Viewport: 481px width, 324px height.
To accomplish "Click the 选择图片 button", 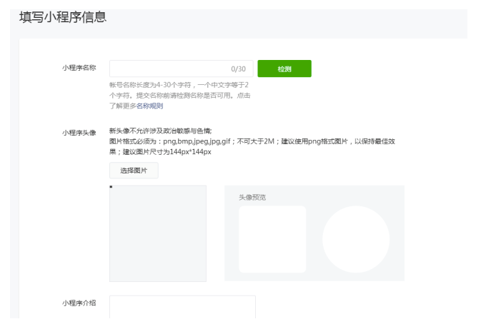I will [x=134, y=171].
